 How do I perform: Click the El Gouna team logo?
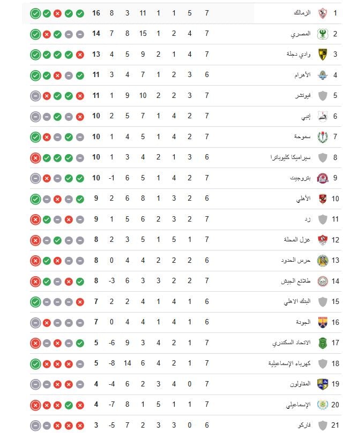pyautogui.click(x=323, y=322)
